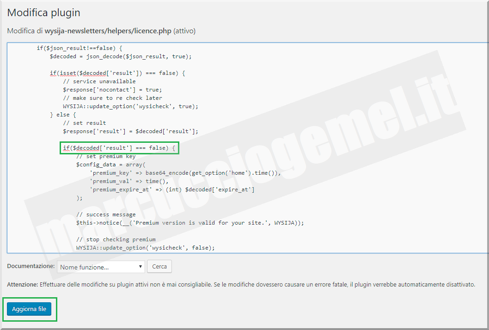Click the isset($decoded['result']) condition line
489x330 pixels.
(117, 73)
